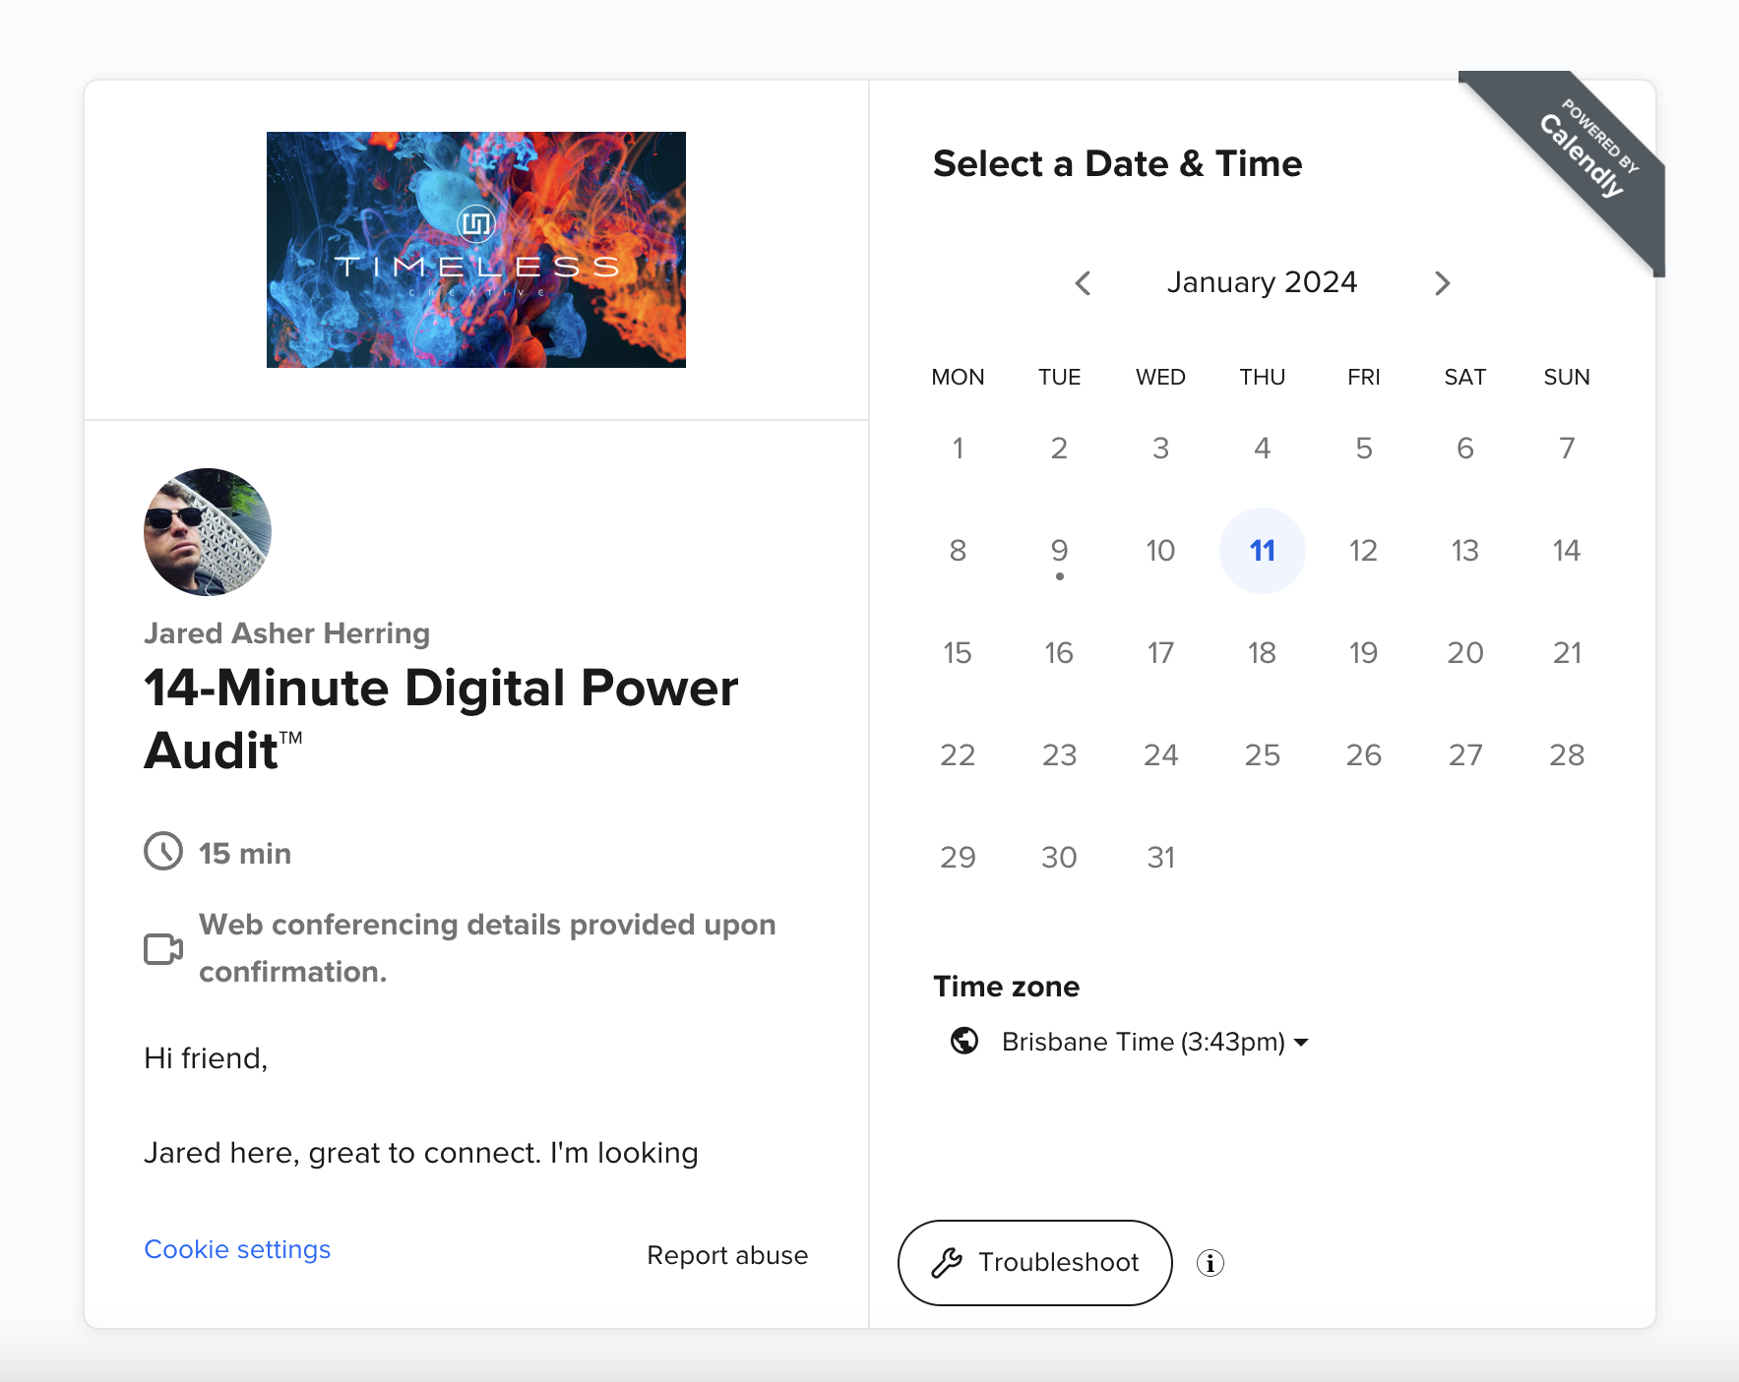Click the 15 min duration text

pos(245,854)
